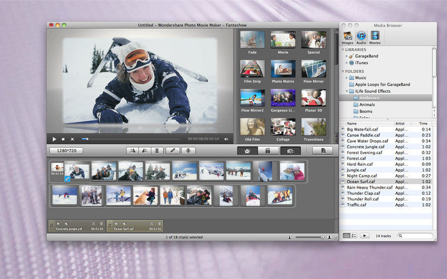Play selected track in Media Browser
The image size is (447, 279).
point(364,235)
